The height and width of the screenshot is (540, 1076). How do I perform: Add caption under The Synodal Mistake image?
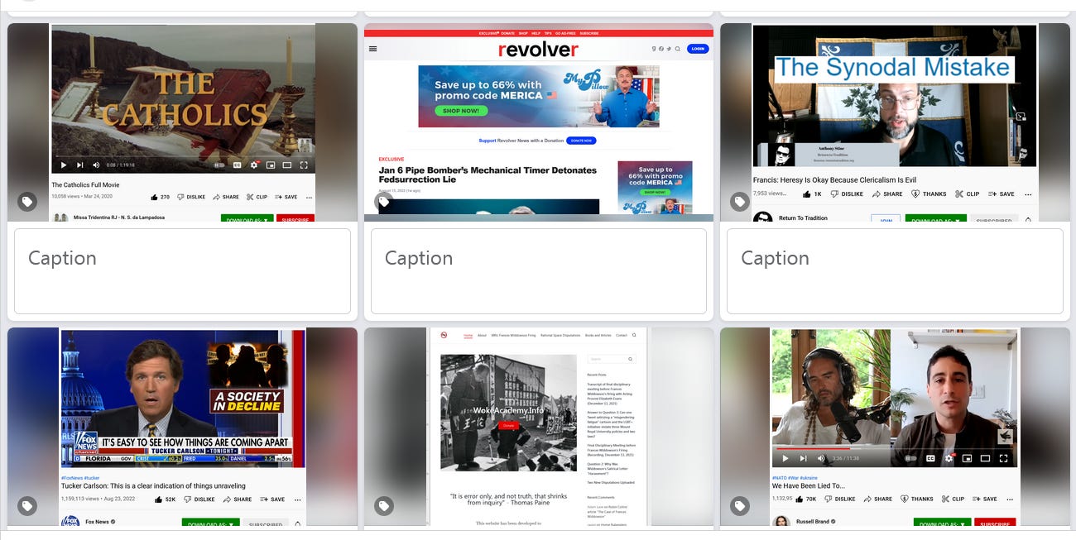895,271
